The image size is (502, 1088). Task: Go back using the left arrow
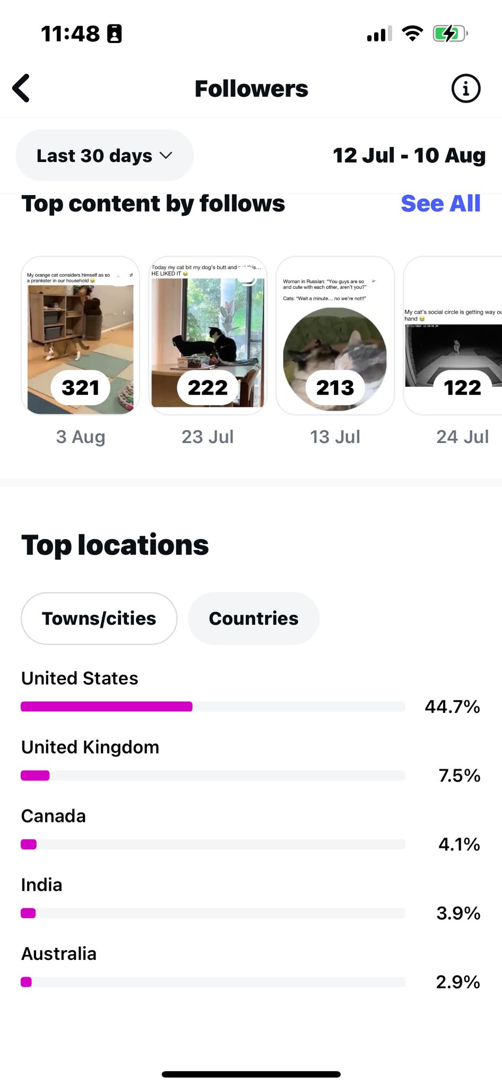pyautogui.click(x=21, y=88)
